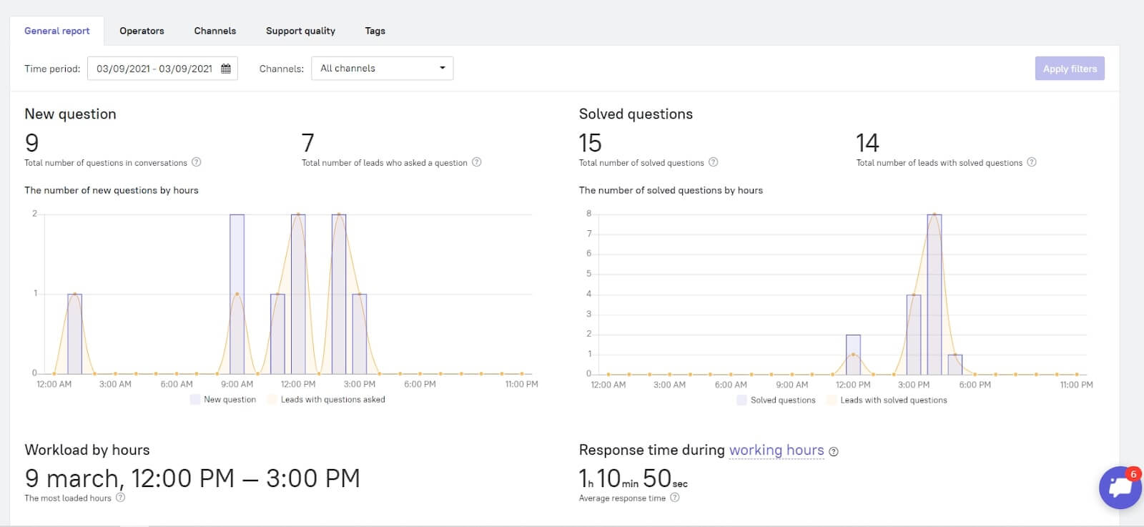This screenshot has height=527, width=1144.
Task: Click the '15' total solved questions value
Action: click(x=590, y=143)
